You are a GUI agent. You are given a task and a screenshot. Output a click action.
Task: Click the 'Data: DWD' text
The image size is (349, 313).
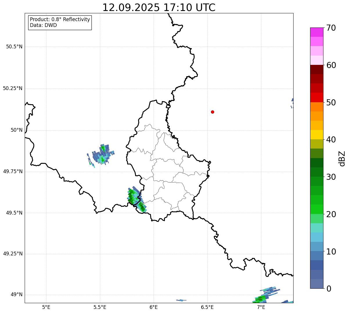(x=44, y=25)
